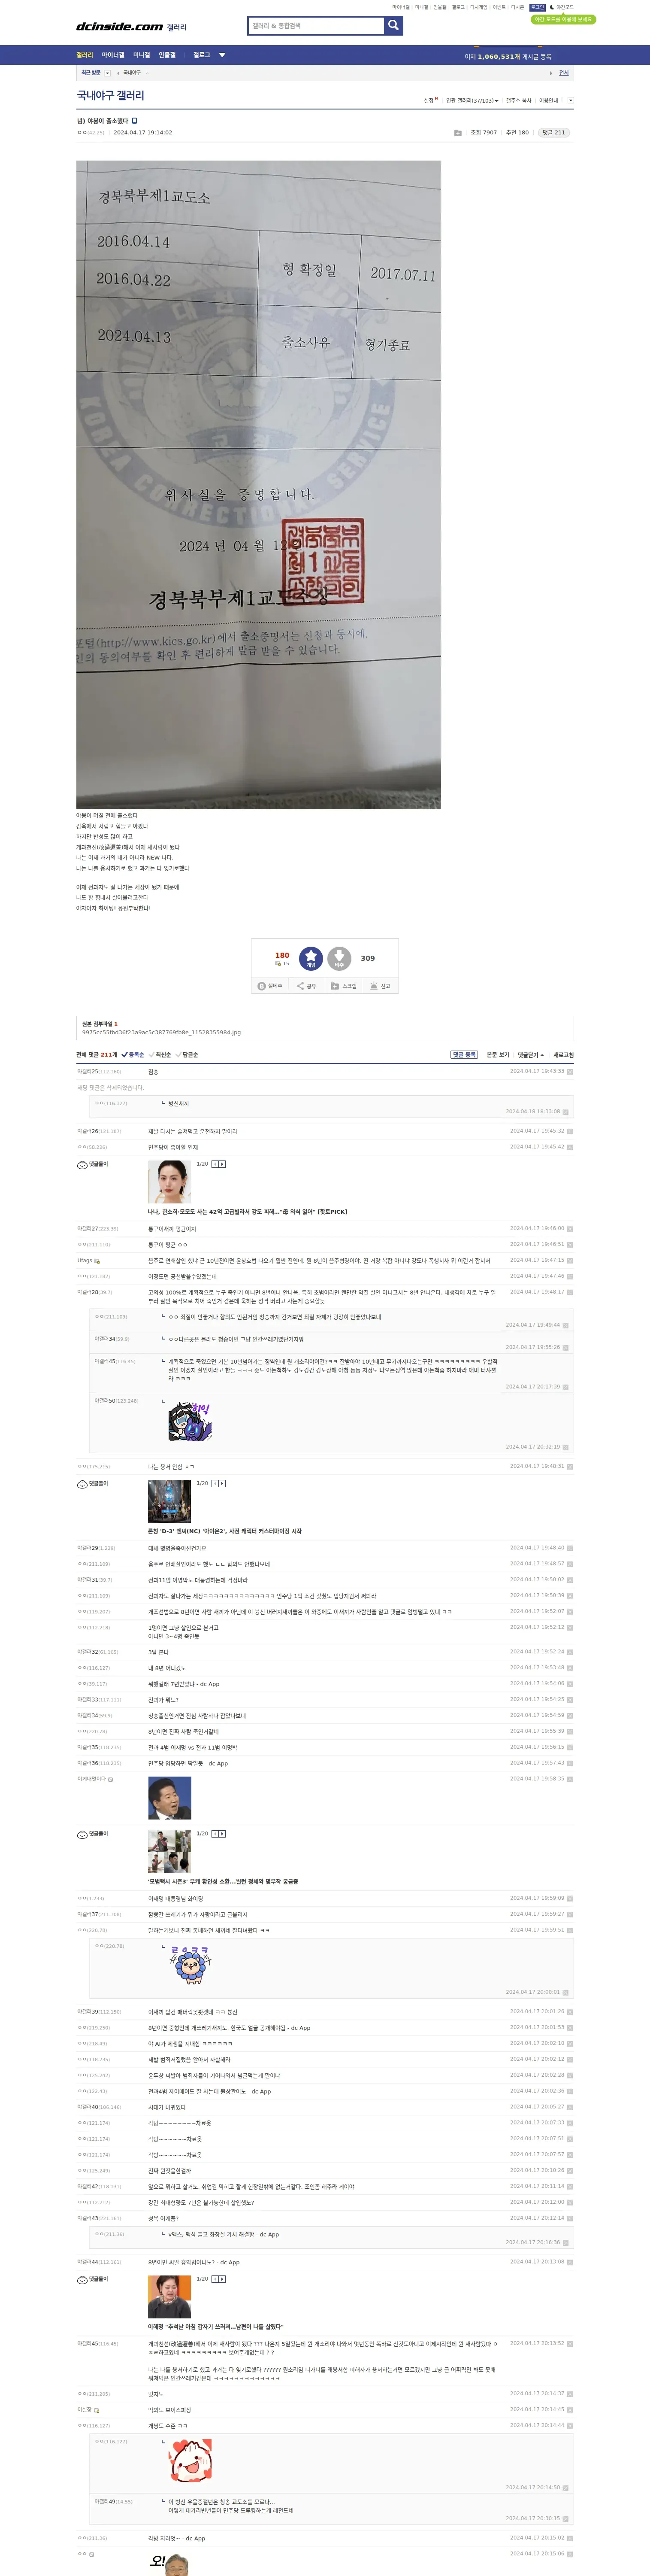This screenshot has height=2576, width=650.
Task: Open the small dropdown next to 이용안내
Action: coord(570,100)
